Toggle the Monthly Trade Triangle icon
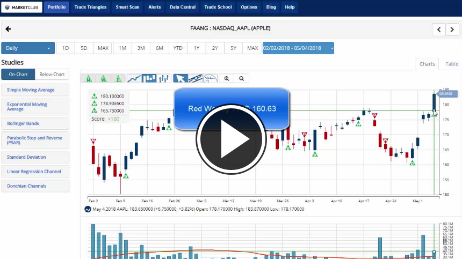462x259 pixels. pos(89,78)
